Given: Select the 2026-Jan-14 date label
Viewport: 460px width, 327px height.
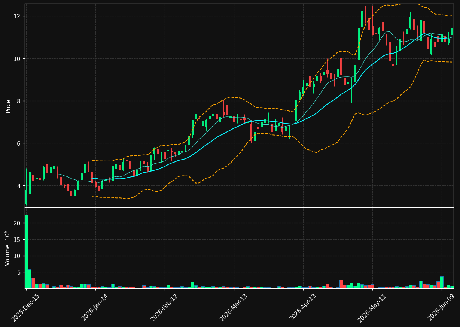Looking at the screenshot, I should tap(95, 308).
